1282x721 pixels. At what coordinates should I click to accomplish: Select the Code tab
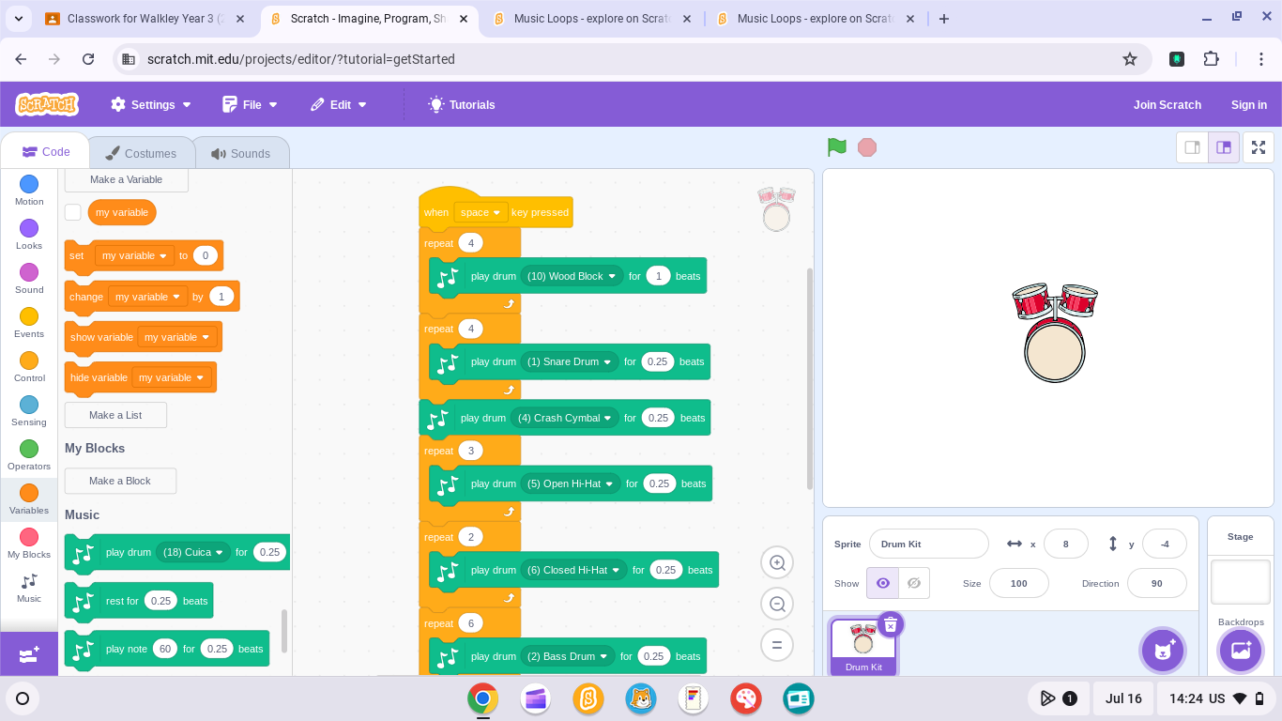pyautogui.click(x=46, y=152)
